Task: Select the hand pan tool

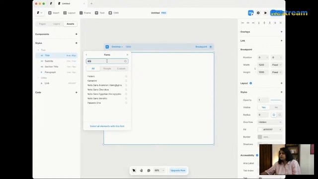Action: (x=141, y=171)
